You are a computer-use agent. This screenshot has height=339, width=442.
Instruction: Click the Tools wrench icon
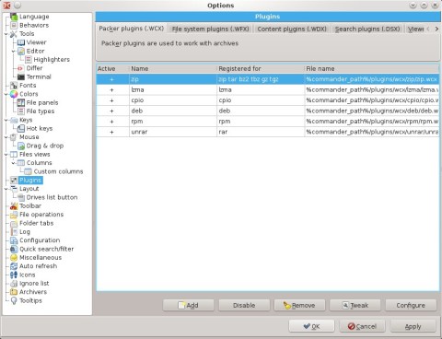(14, 34)
